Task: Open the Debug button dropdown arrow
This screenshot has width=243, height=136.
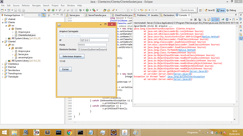Action: pos(83,10)
